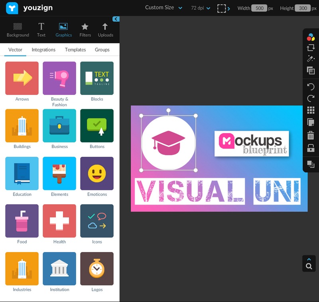Delete selected element with trash icon
319x302 pixels.
(x=311, y=135)
